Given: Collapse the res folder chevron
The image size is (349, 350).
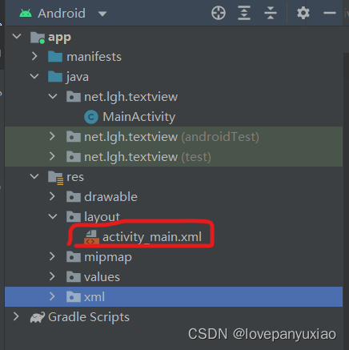Looking at the screenshot, I should click(x=34, y=176).
